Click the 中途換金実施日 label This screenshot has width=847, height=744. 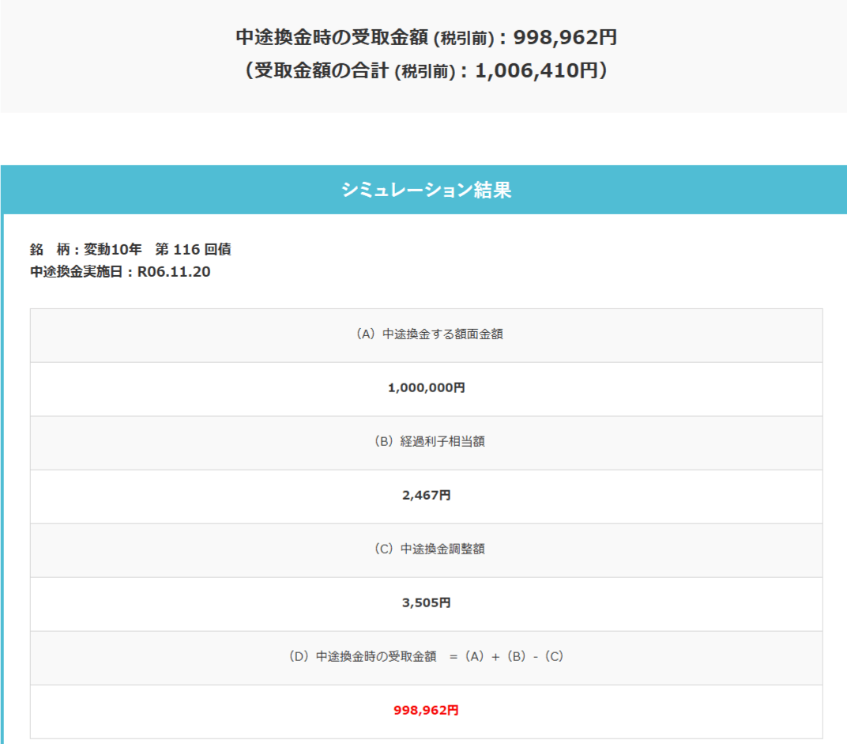77,272
